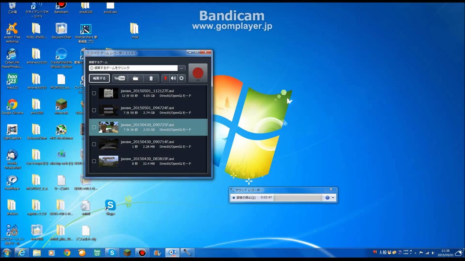Open Windows Media Player from the taskbar

(x=52, y=252)
